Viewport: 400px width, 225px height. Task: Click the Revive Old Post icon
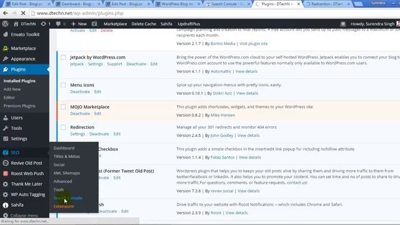coord(6,162)
